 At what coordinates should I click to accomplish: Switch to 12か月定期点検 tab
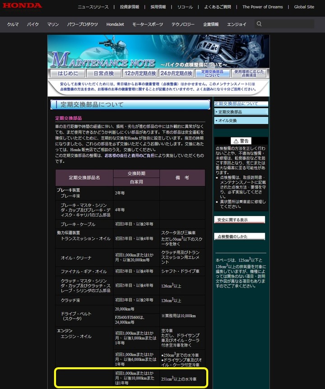[140, 74]
